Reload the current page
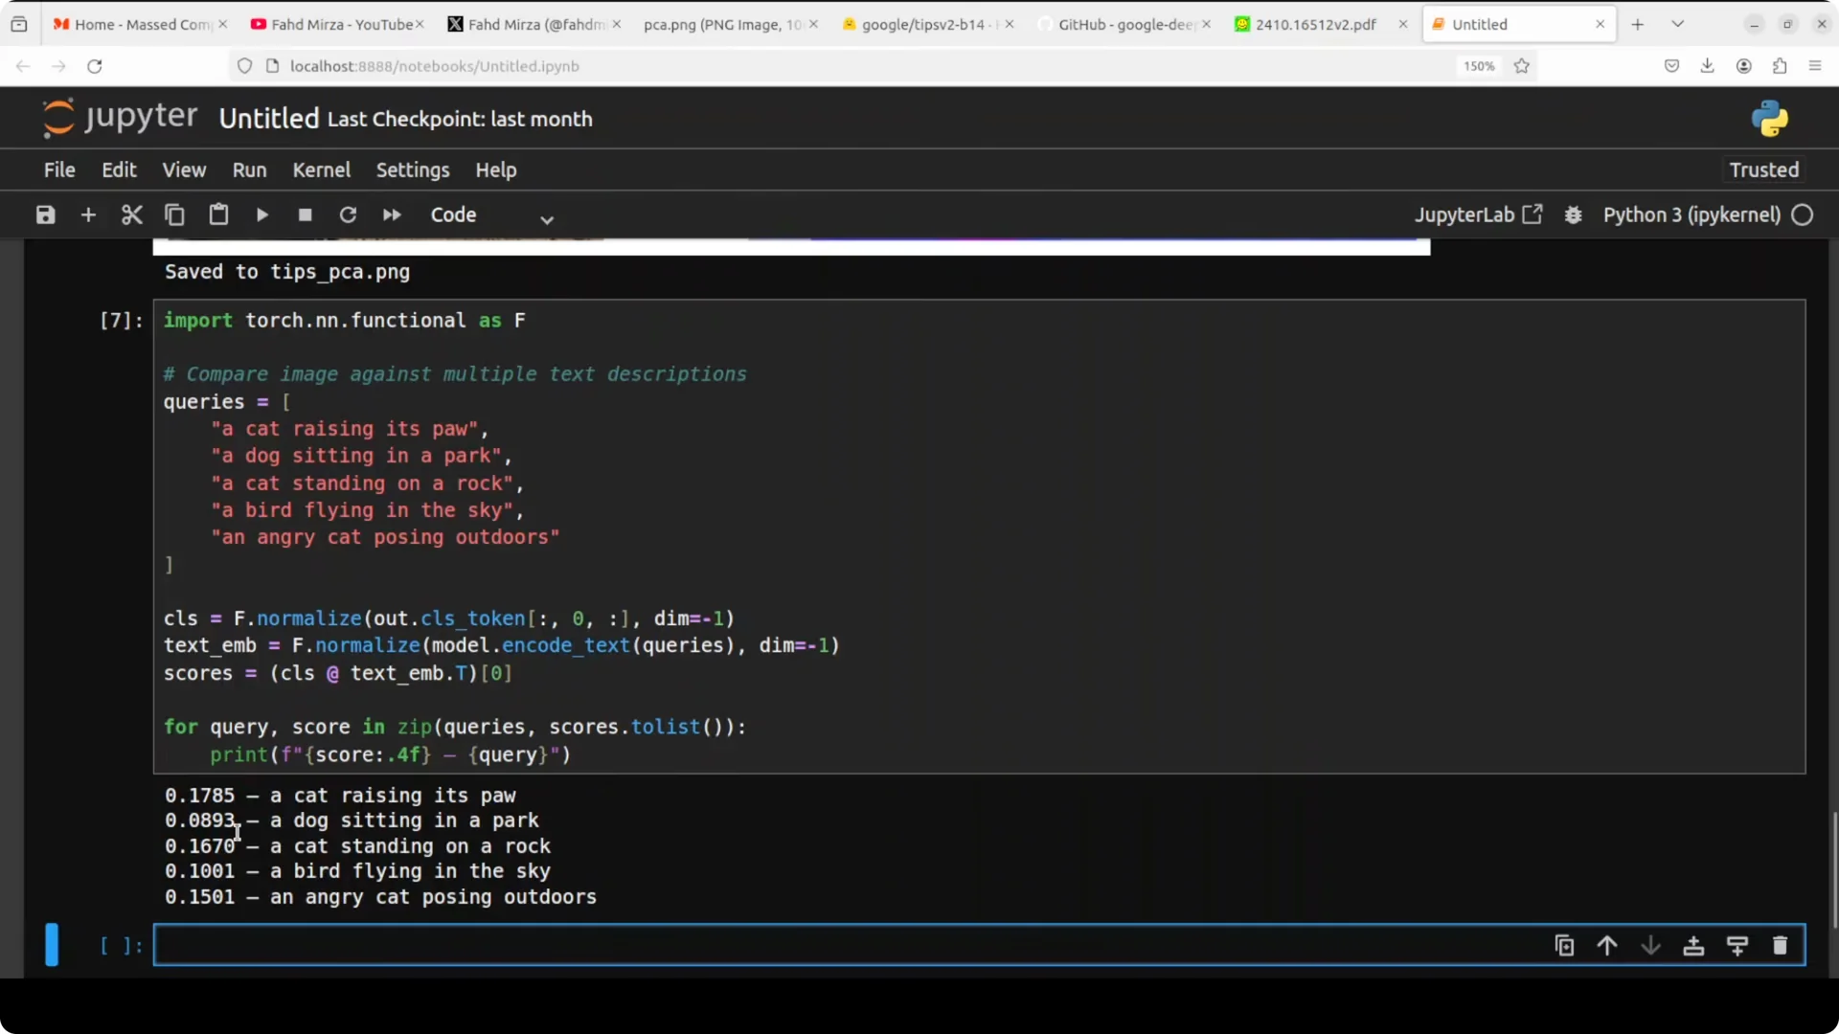 [x=94, y=66]
